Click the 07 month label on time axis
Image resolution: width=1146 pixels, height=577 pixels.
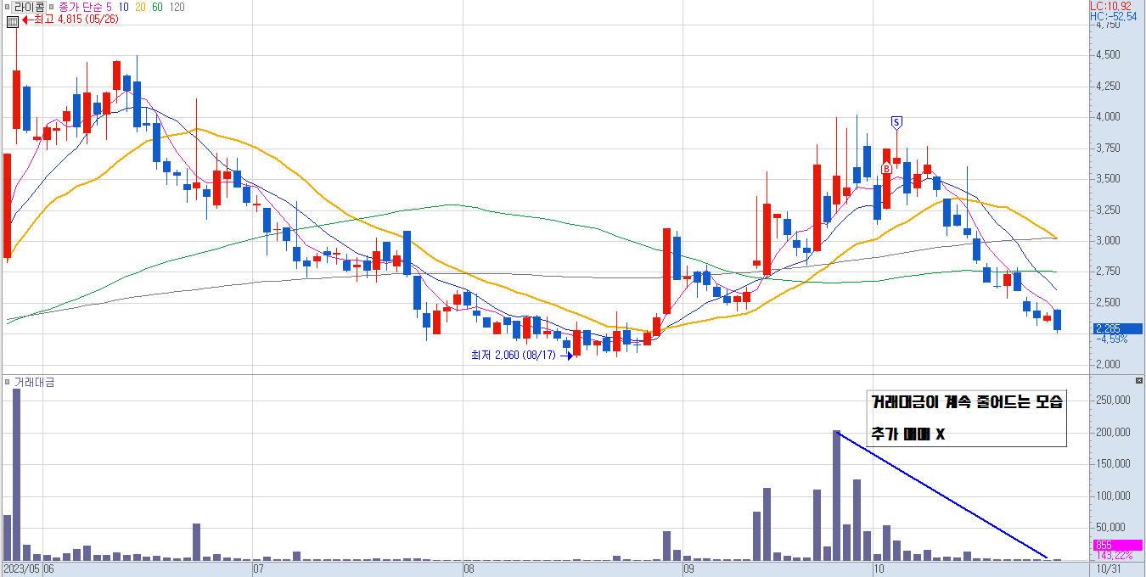(x=260, y=568)
